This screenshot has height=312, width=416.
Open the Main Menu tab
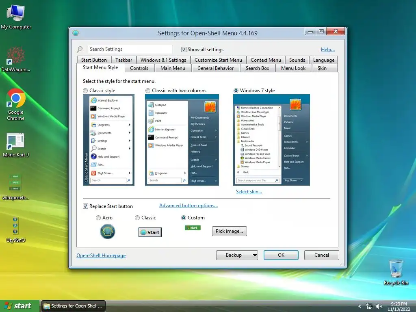173,68
